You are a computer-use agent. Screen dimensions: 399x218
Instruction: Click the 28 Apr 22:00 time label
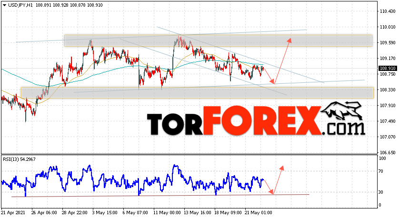tap(75, 213)
